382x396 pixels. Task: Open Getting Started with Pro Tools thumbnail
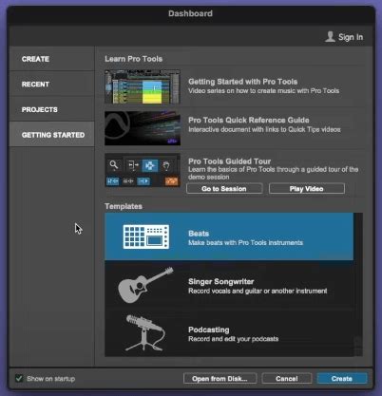(143, 86)
